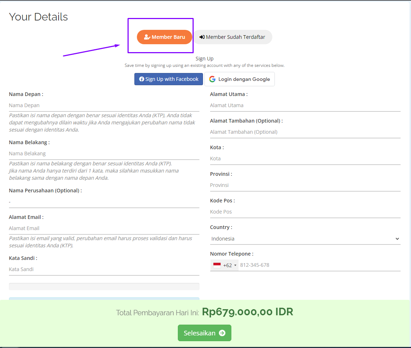Click the Google logo icon
The width and height of the screenshot is (411, 348).
click(212, 79)
